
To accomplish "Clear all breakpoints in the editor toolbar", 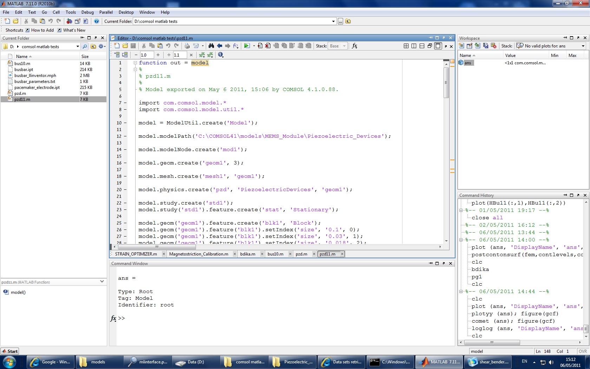I will [268, 46].
